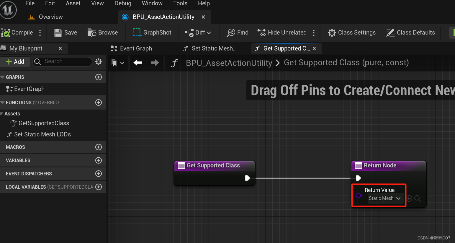The image size is (455, 243).
Task: Switch to the Event Graph tab
Action: pyautogui.click(x=131, y=48)
